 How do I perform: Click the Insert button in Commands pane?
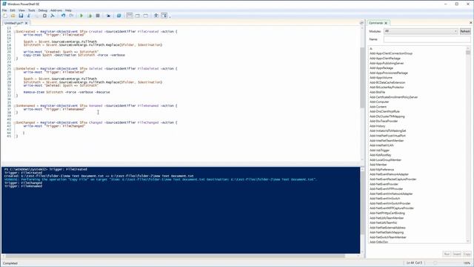pyautogui.click(x=457, y=254)
